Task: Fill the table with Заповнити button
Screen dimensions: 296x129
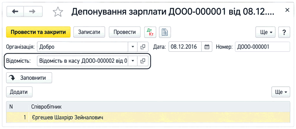Action: (x=29, y=78)
